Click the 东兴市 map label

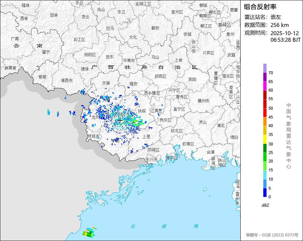click(x=151, y=160)
